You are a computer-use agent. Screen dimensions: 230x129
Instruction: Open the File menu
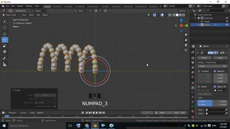(x=7, y=6)
